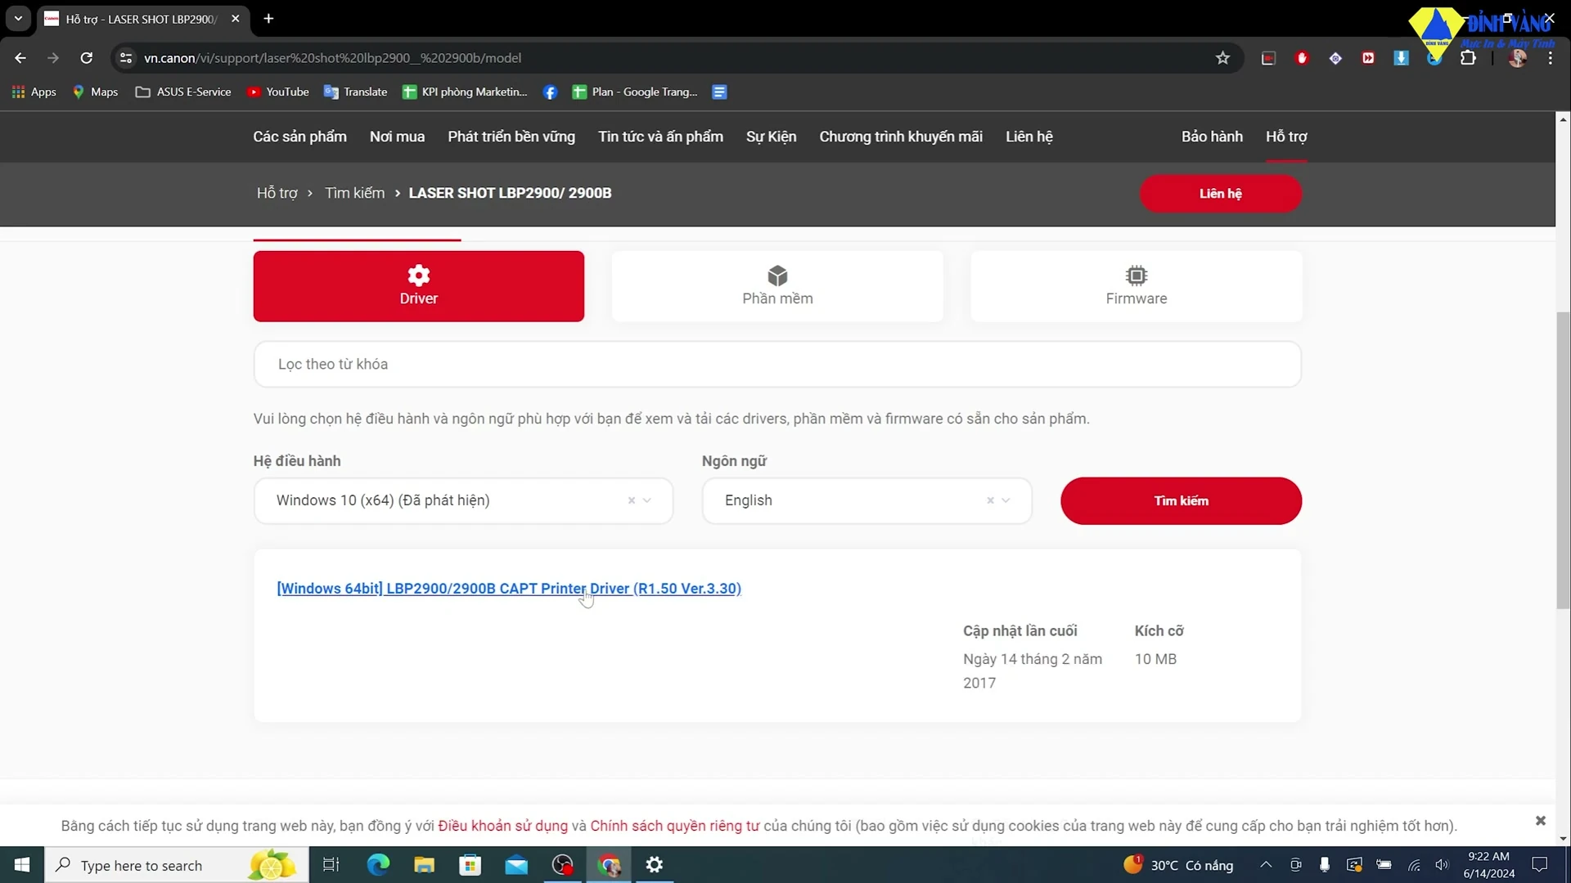Open Microsoft Store from the taskbar
Image resolution: width=1571 pixels, height=883 pixels.
[470, 865]
